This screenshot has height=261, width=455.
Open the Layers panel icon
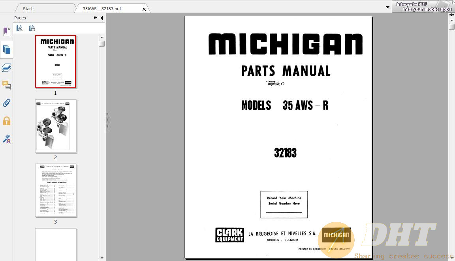pos(7,68)
